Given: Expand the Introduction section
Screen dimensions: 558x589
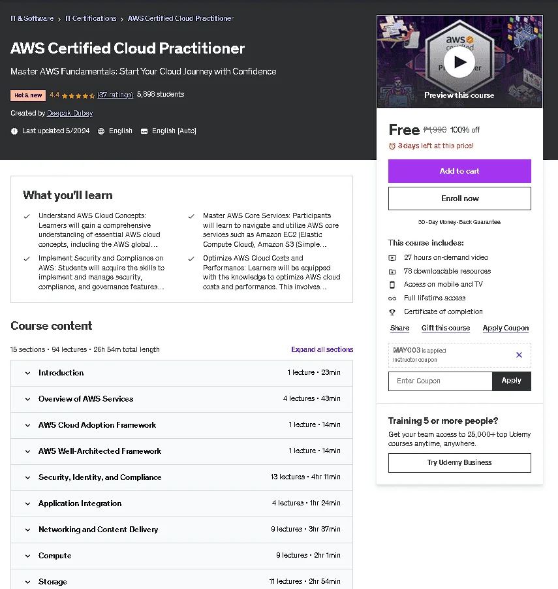Looking at the screenshot, I should coord(181,373).
